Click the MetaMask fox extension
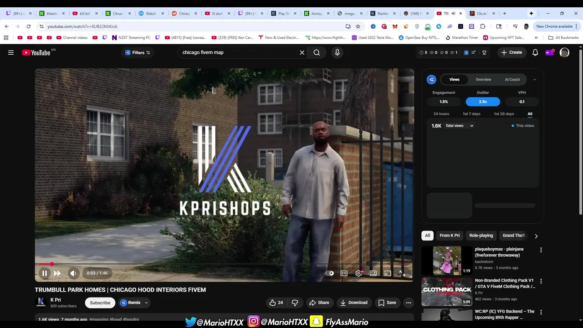The width and height of the screenshot is (583, 328). [x=395, y=26]
